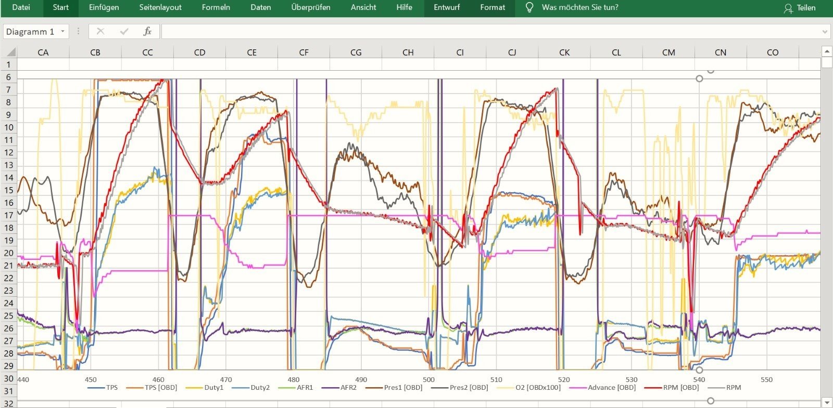Image resolution: width=833 pixels, height=408 pixels.
Task: Select column header CG
Action: coord(356,52)
